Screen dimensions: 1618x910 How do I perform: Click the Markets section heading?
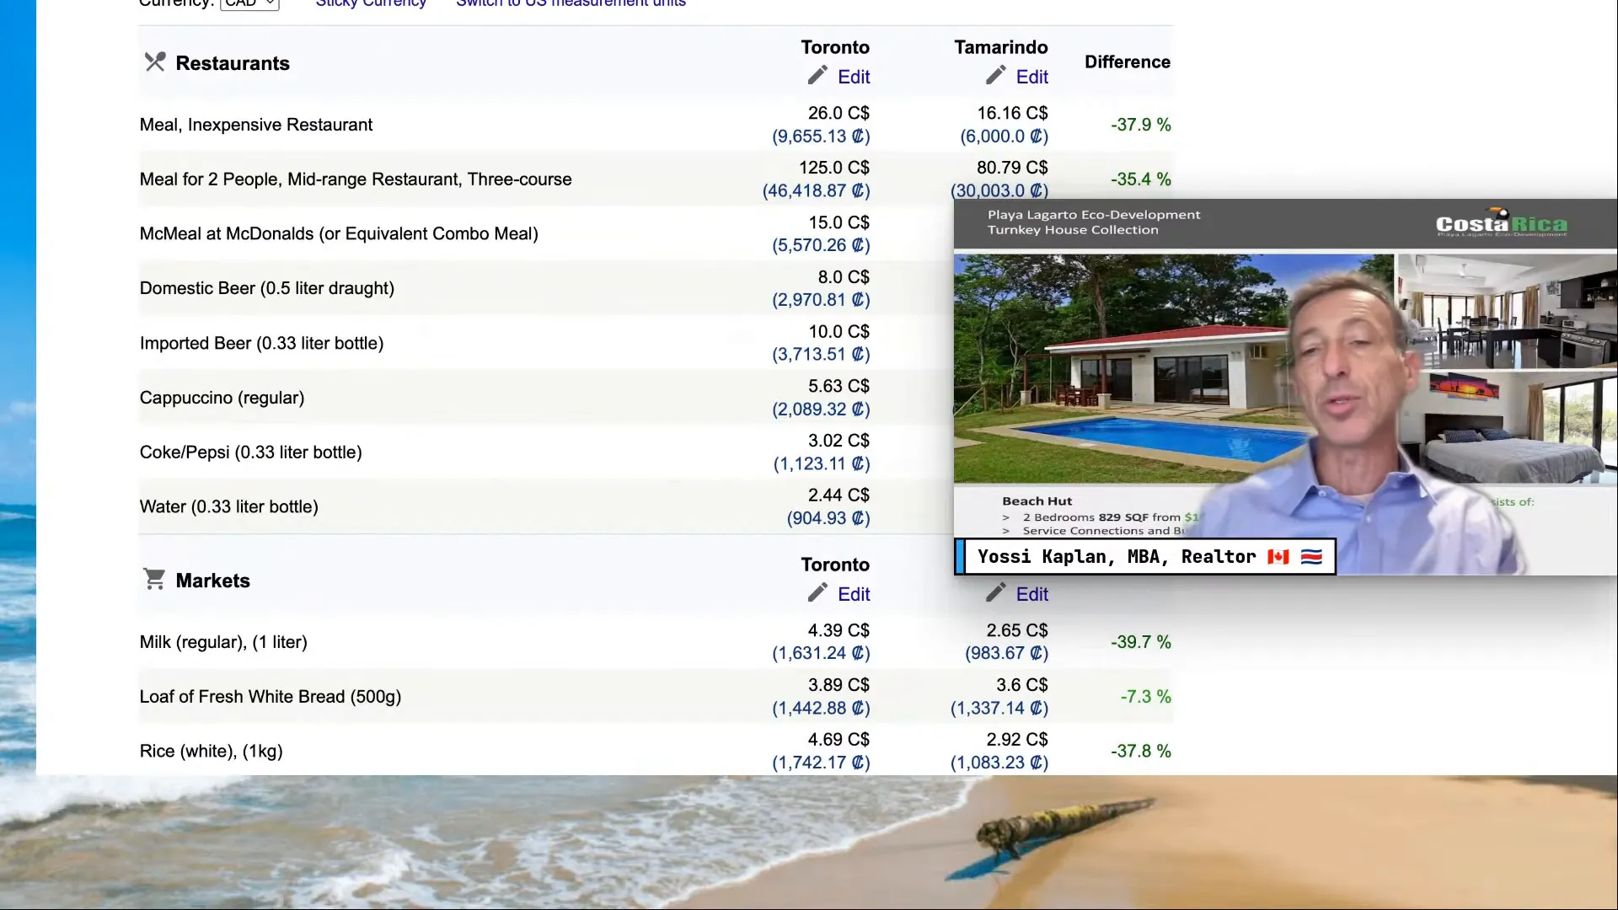click(x=213, y=581)
